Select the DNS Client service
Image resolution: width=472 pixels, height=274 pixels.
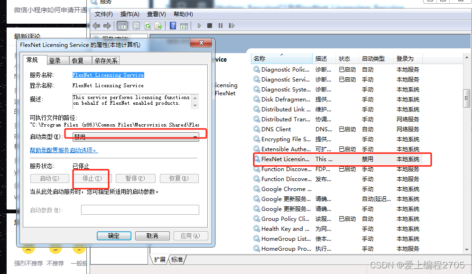click(x=338, y=129)
